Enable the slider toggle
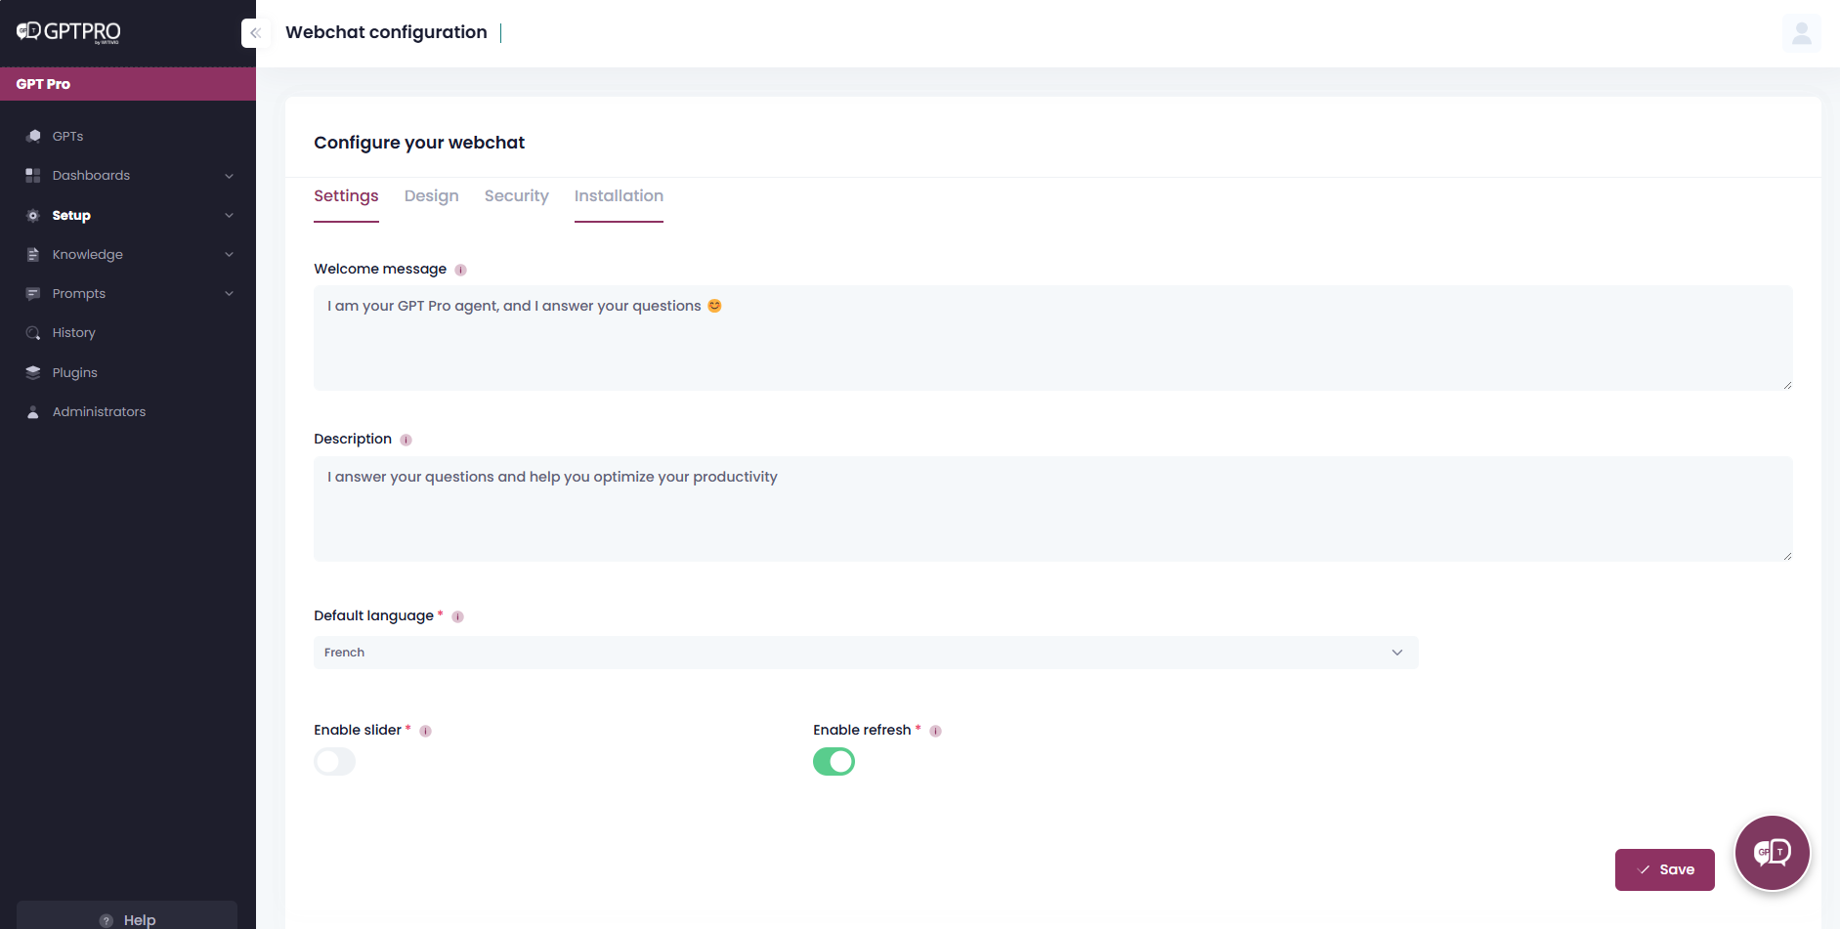Image resolution: width=1840 pixels, height=929 pixels. [334, 761]
